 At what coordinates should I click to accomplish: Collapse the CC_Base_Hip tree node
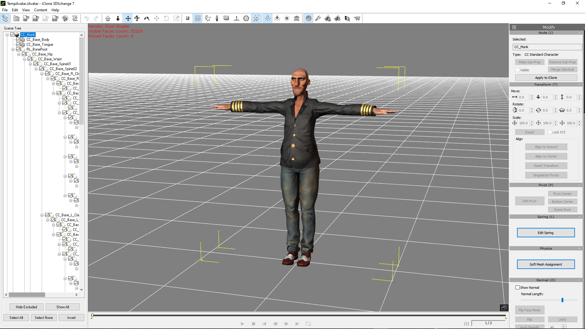pos(19,54)
